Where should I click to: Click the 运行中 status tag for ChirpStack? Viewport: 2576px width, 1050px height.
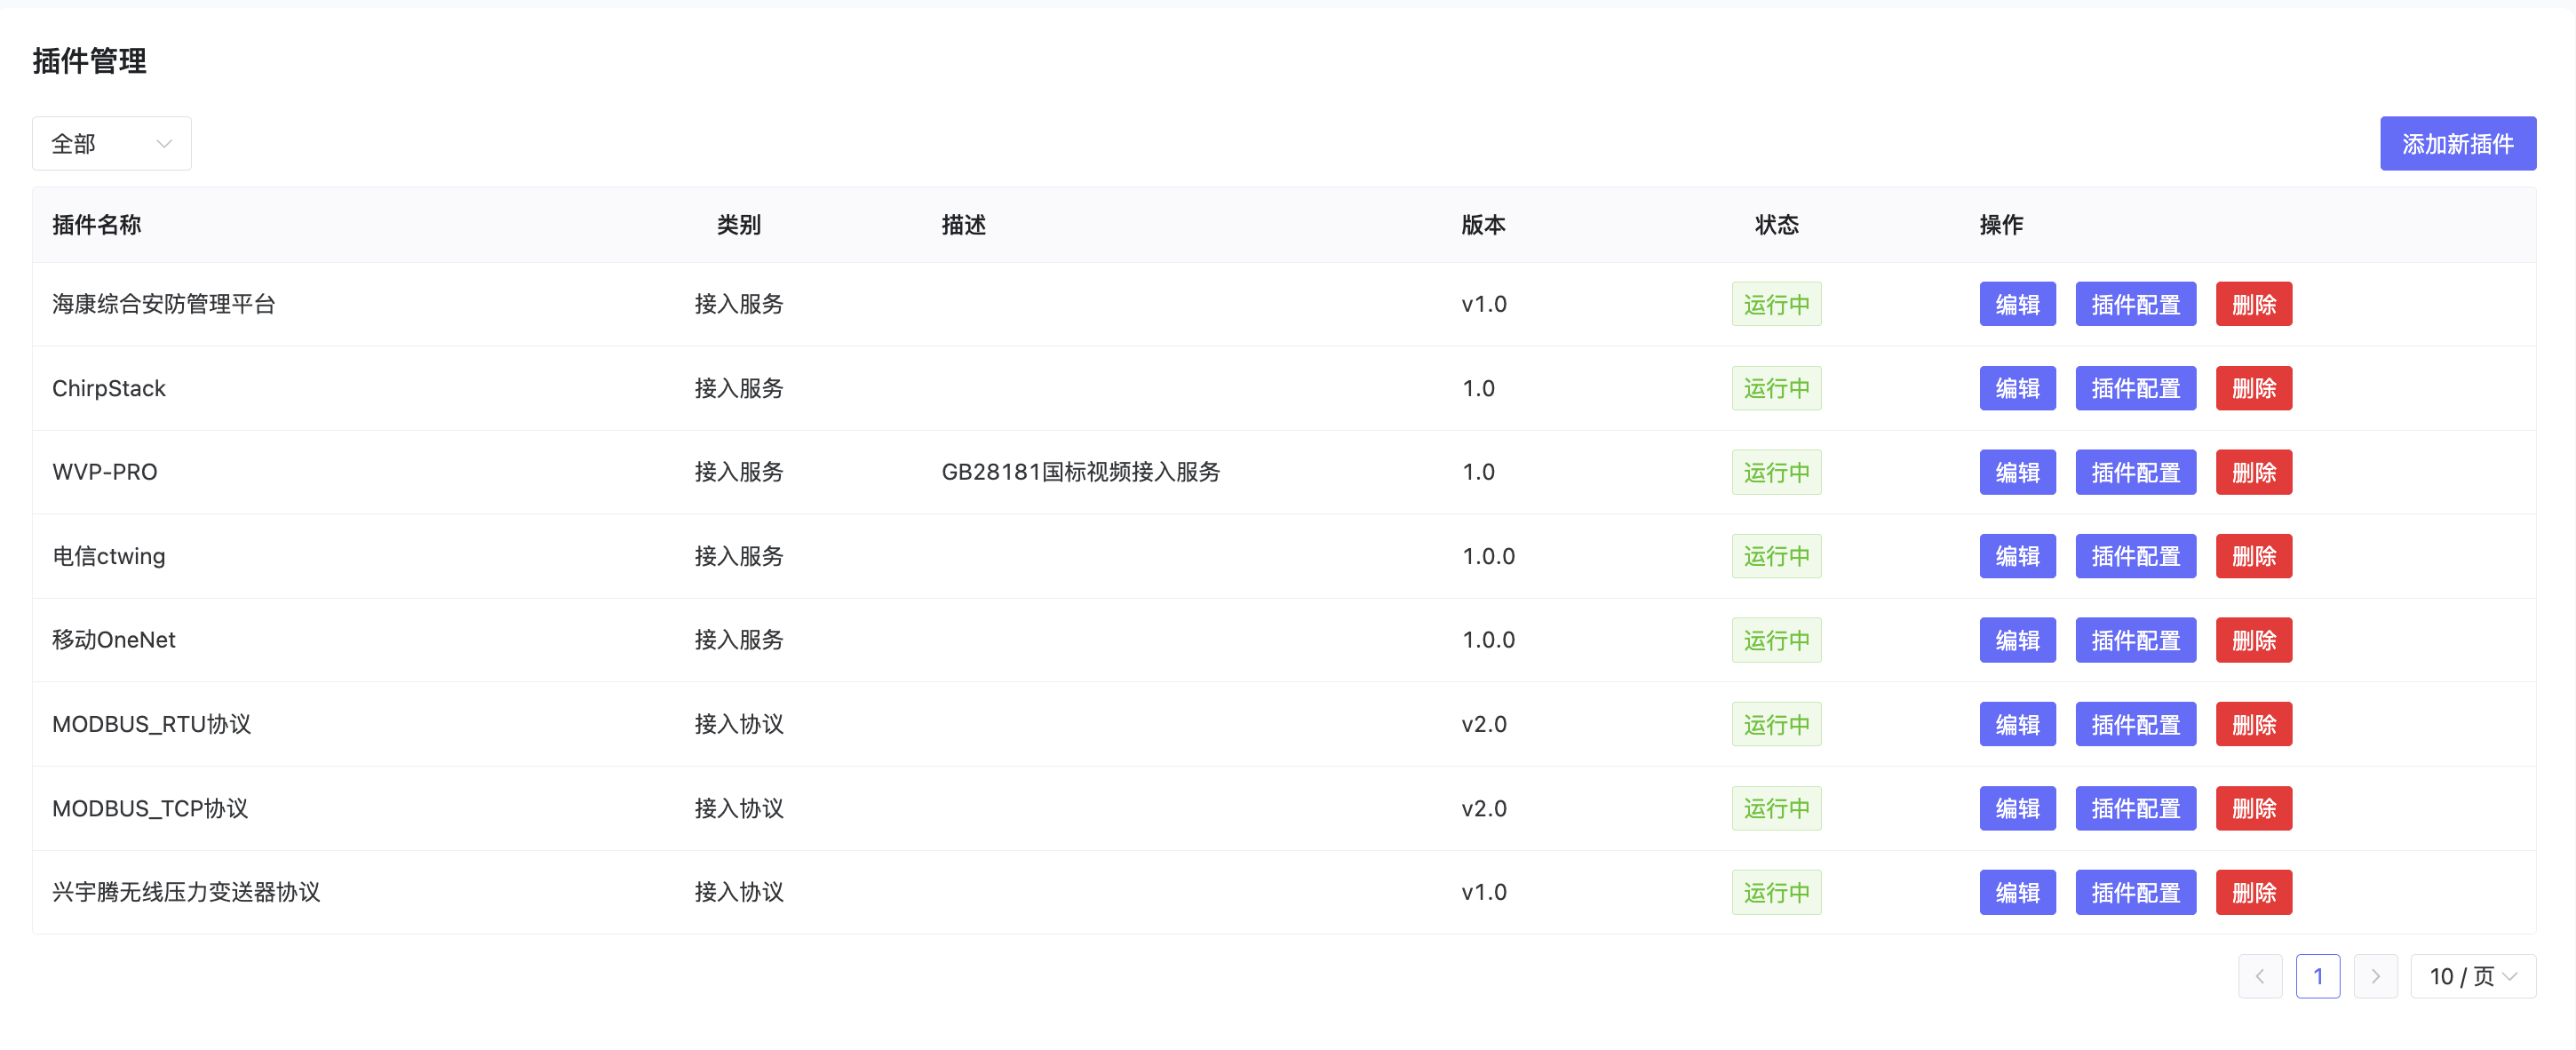[1776, 388]
